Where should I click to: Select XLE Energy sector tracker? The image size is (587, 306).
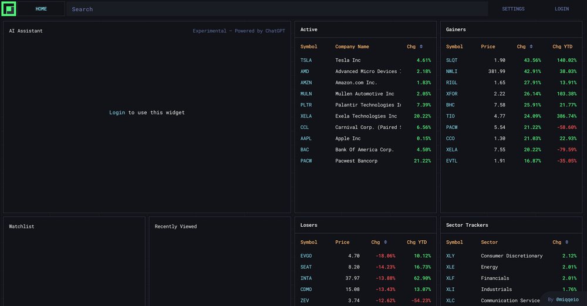click(450, 267)
